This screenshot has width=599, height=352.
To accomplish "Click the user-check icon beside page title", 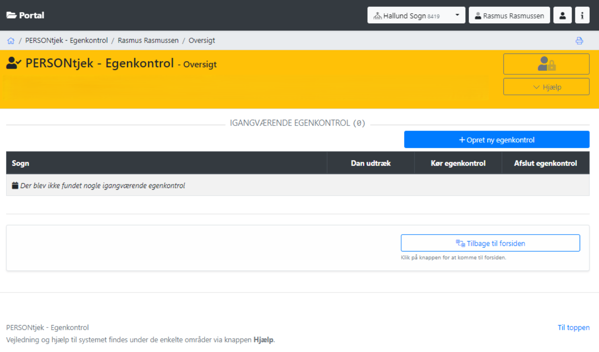I will pos(14,63).
